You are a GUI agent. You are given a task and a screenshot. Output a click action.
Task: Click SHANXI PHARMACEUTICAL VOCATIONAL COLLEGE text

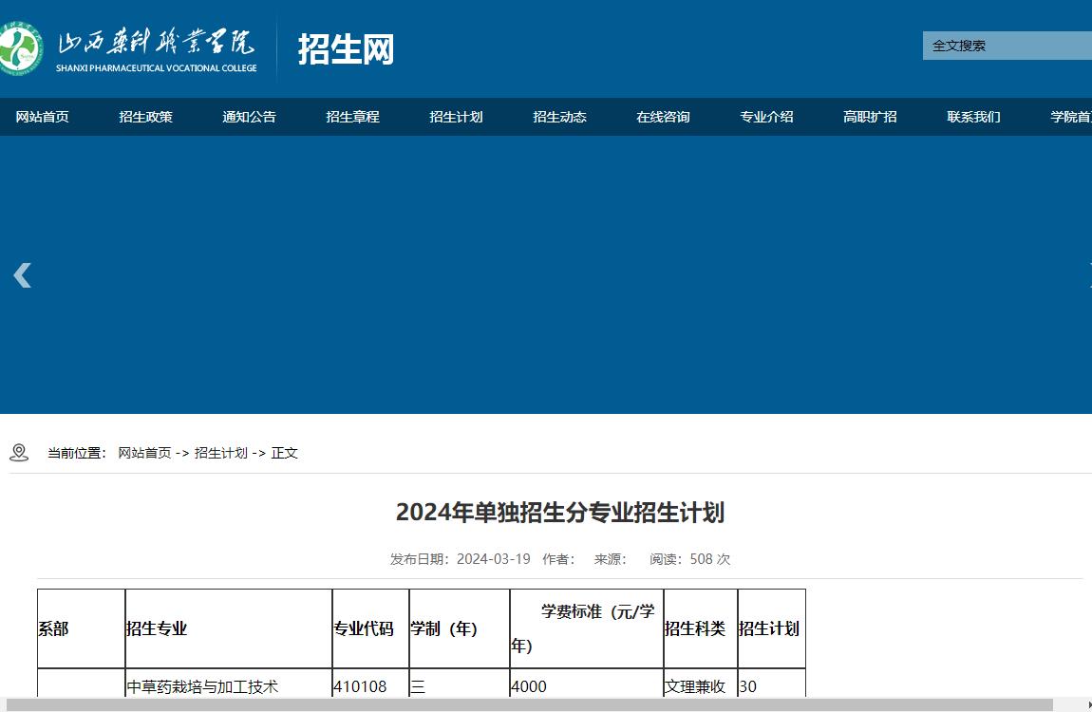[157, 68]
